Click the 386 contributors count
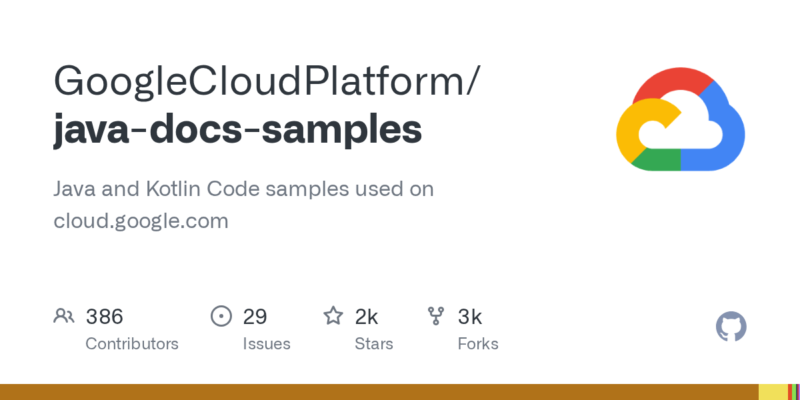 pos(105,317)
